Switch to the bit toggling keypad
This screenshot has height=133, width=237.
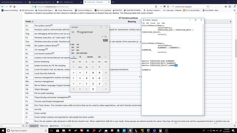[80, 57]
